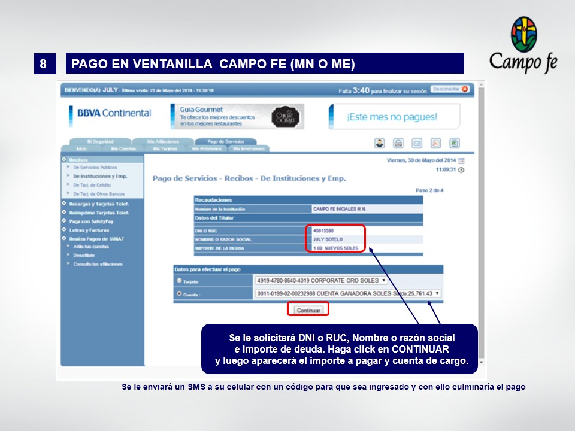Export page using the PDF icon
575x431 pixels.
pyautogui.click(x=435, y=143)
